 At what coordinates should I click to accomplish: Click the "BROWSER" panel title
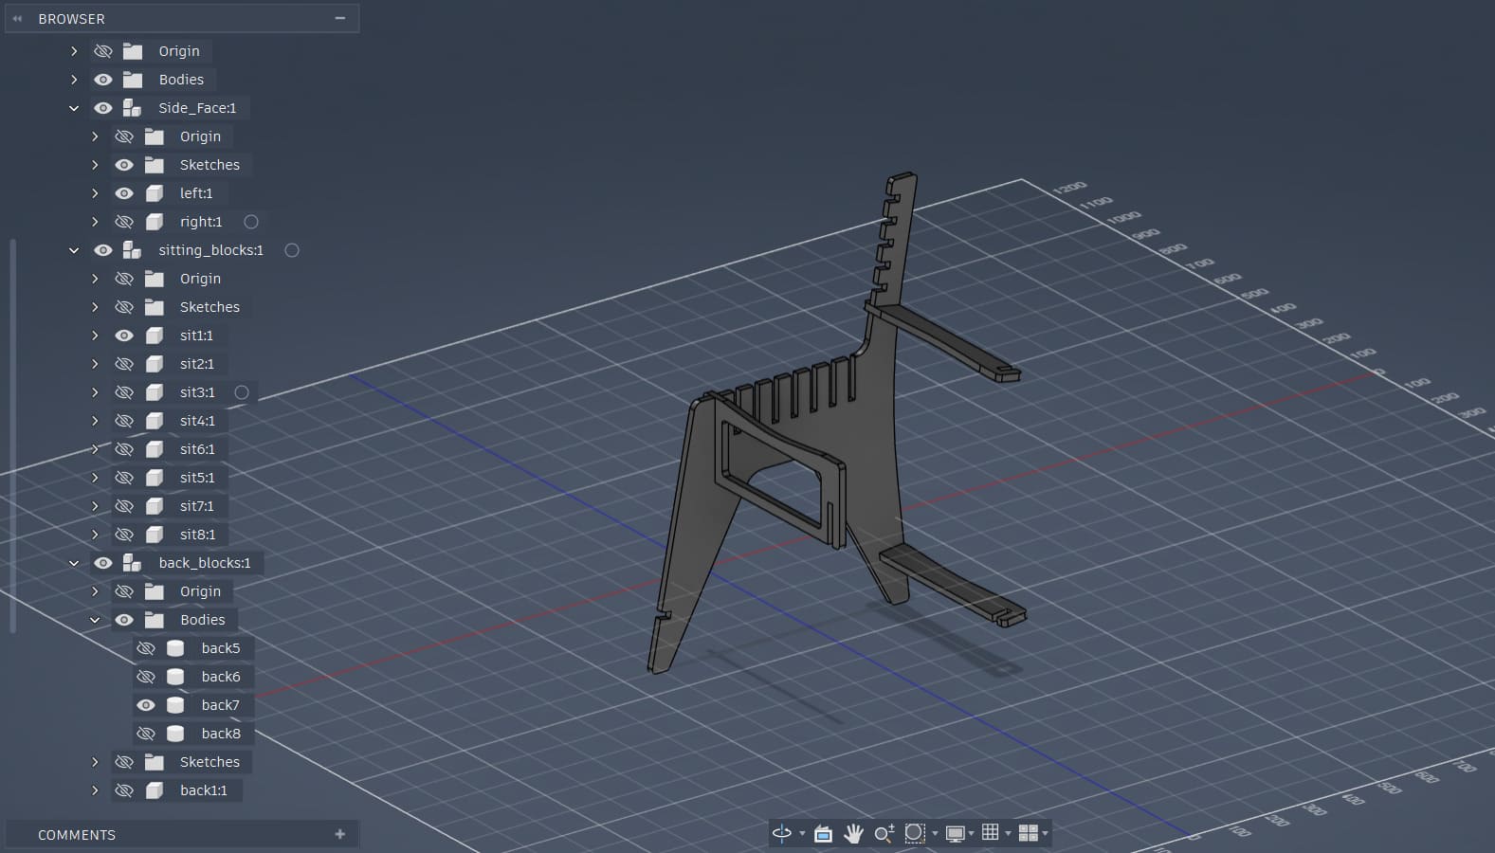(x=71, y=19)
